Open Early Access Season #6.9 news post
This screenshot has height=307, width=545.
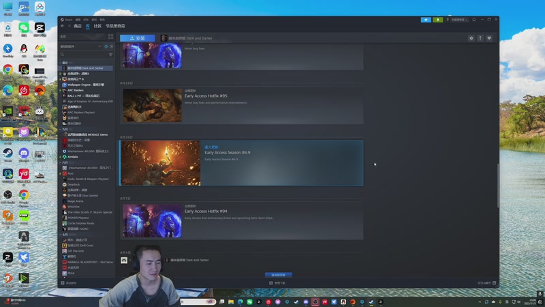pos(242,163)
